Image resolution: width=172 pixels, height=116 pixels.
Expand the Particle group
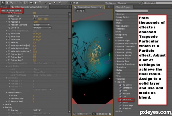click(x=3, y=105)
